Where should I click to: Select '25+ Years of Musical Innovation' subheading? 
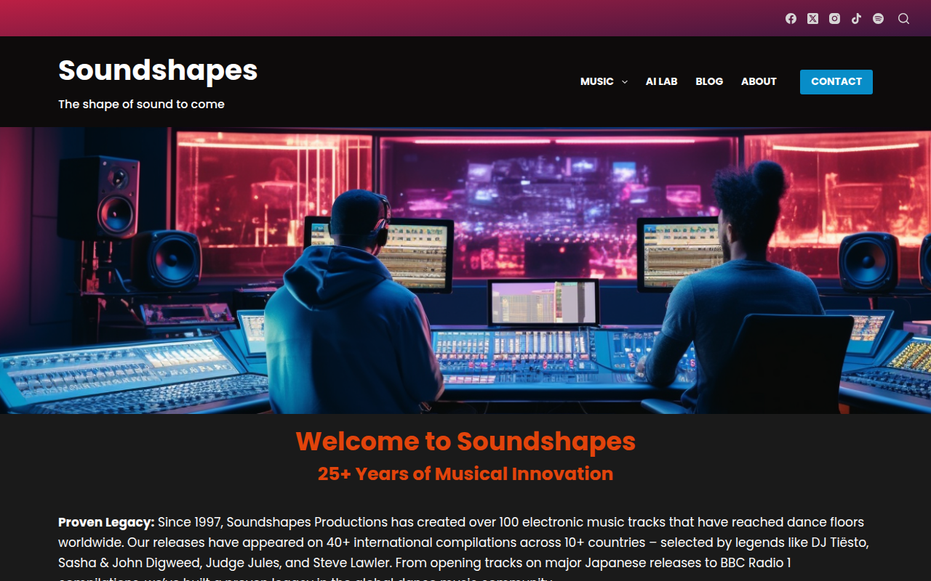pyautogui.click(x=465, y=474)
